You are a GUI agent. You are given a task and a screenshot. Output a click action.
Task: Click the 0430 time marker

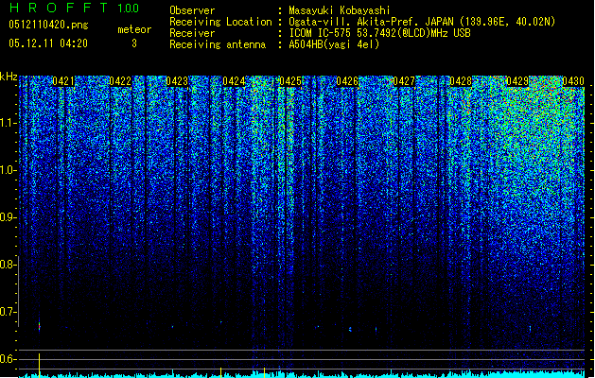[x=573, y=81]
